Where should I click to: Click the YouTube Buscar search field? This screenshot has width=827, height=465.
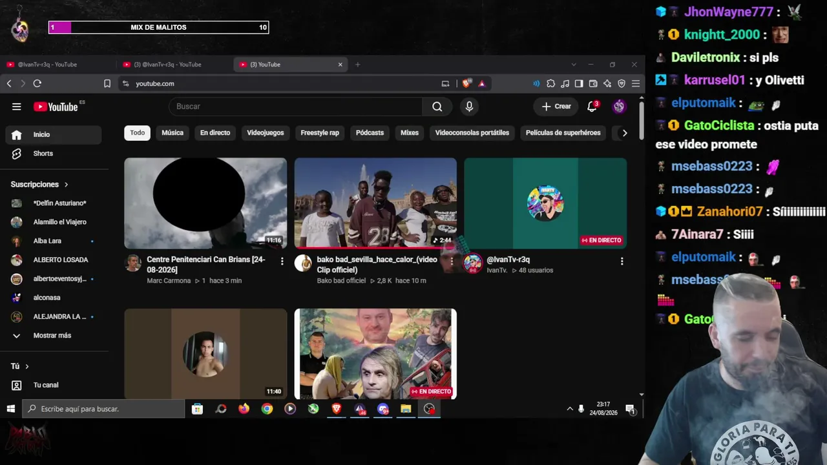(x=295, y=107)
